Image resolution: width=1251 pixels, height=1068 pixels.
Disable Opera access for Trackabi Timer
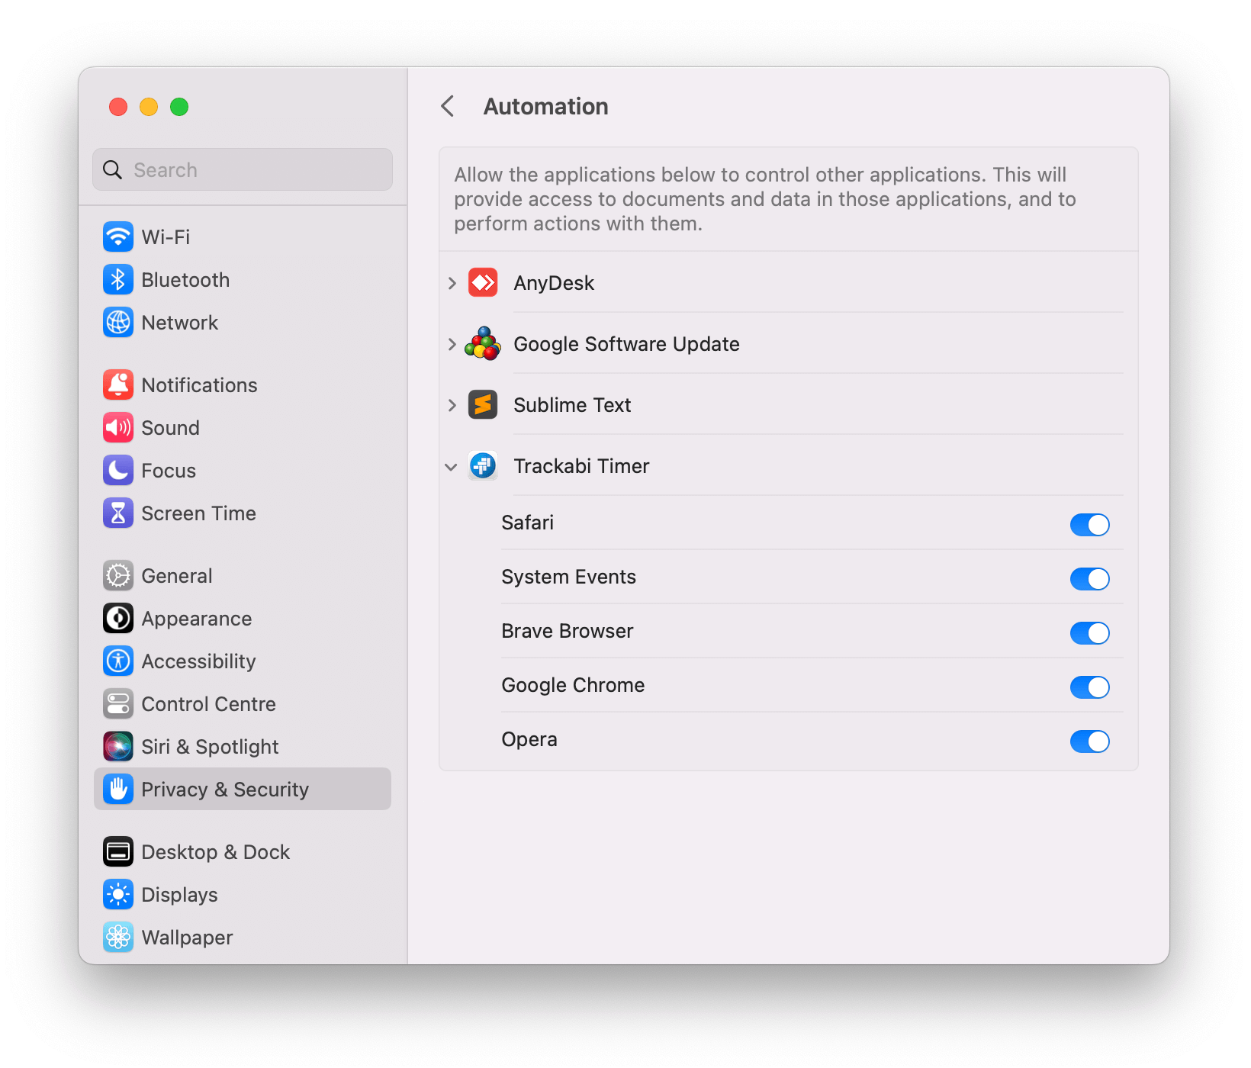coord(1090,741)
